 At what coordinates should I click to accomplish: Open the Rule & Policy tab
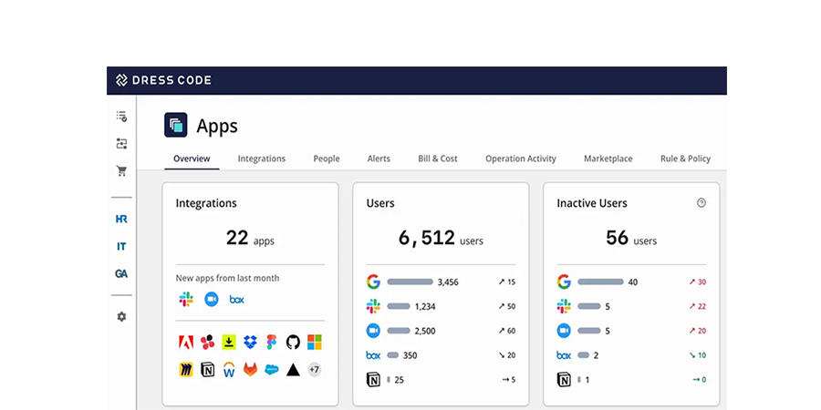tap(685, 159)
